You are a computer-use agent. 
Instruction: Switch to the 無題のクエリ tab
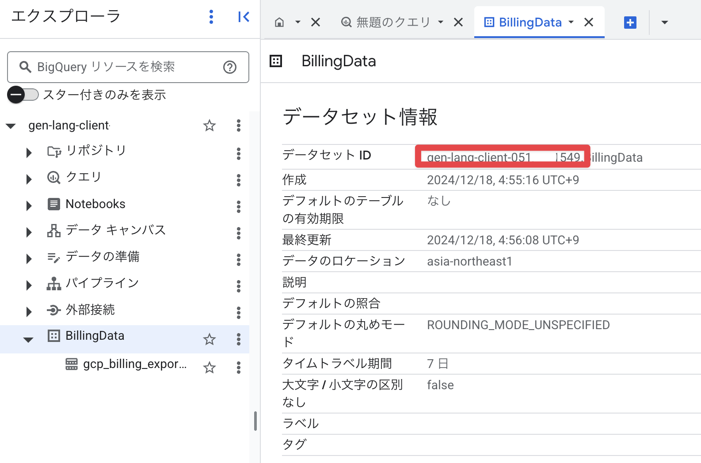click(x=393, y=22)
